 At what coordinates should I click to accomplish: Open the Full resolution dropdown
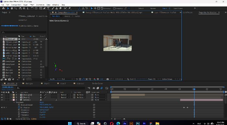[x=67, y=79]
